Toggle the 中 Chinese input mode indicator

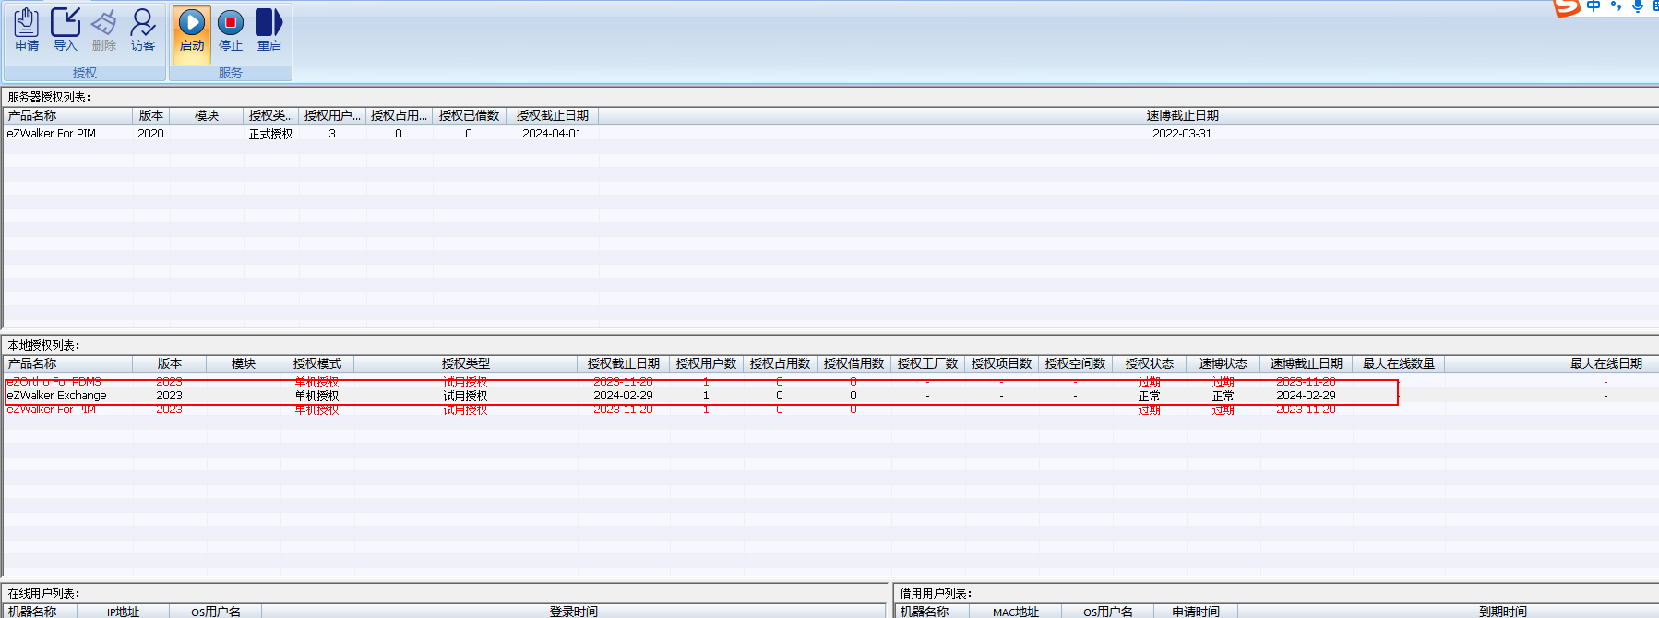[1593, 6]
